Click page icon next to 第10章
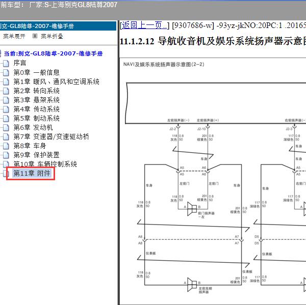 pyautogui.click(x=6, y=164)
